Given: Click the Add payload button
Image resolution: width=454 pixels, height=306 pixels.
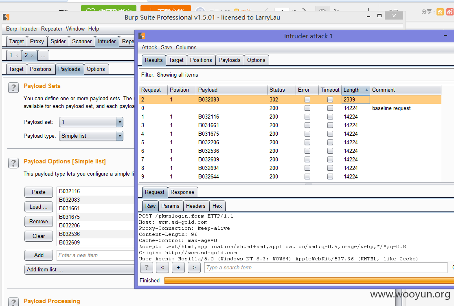Looking at the screenshot, I should coord(39,255).
